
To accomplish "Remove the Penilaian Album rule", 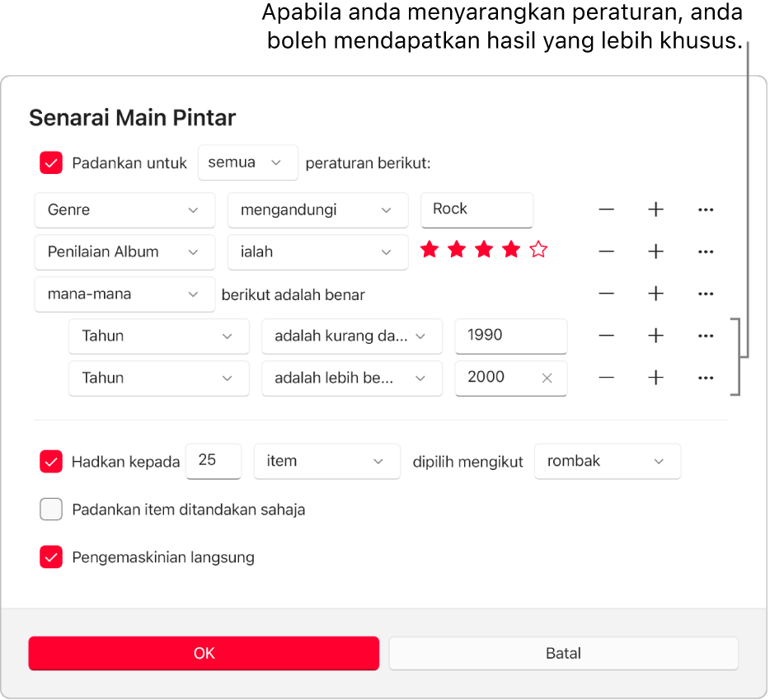I will (x=606, y=251).
